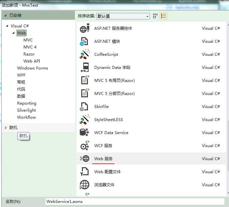
Task: Collapse the Web tree node arrow
Action: coord(13,33)
